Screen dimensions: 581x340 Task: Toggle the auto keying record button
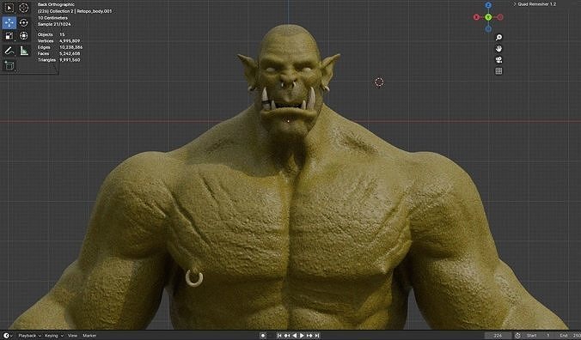(263, 336)
